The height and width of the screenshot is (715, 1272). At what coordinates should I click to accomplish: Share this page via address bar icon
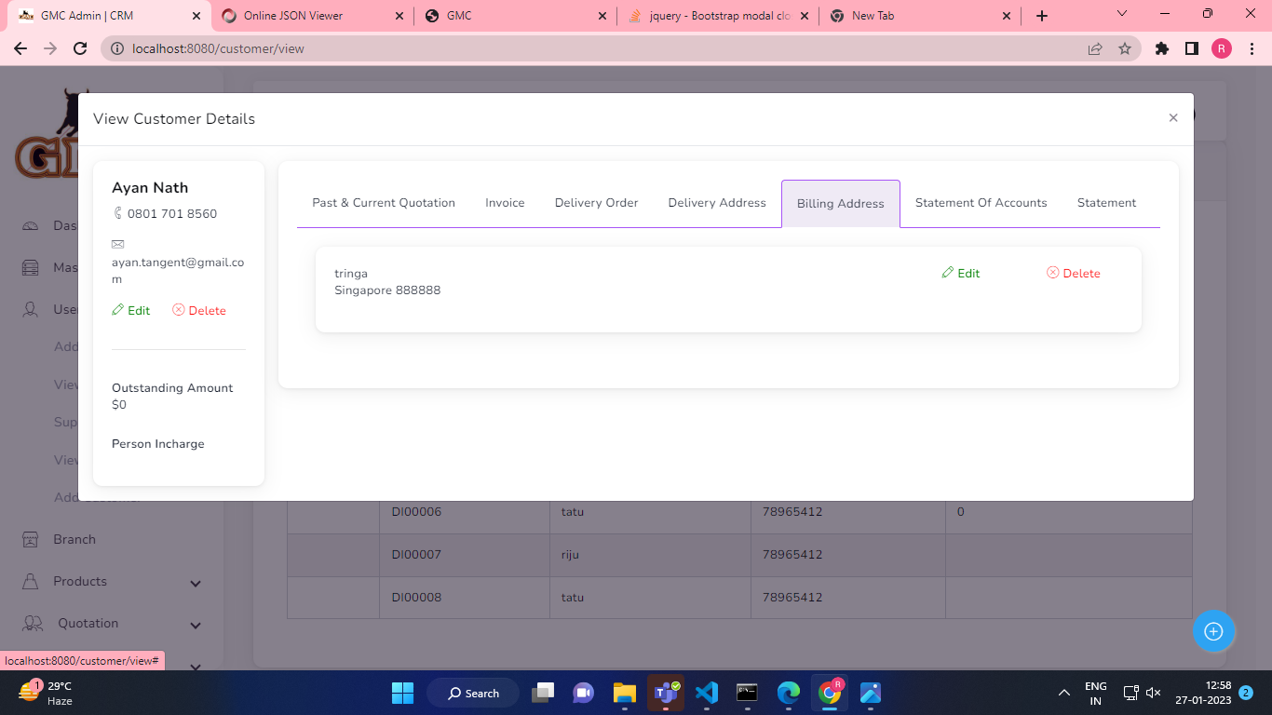(x=1095, y=48)
